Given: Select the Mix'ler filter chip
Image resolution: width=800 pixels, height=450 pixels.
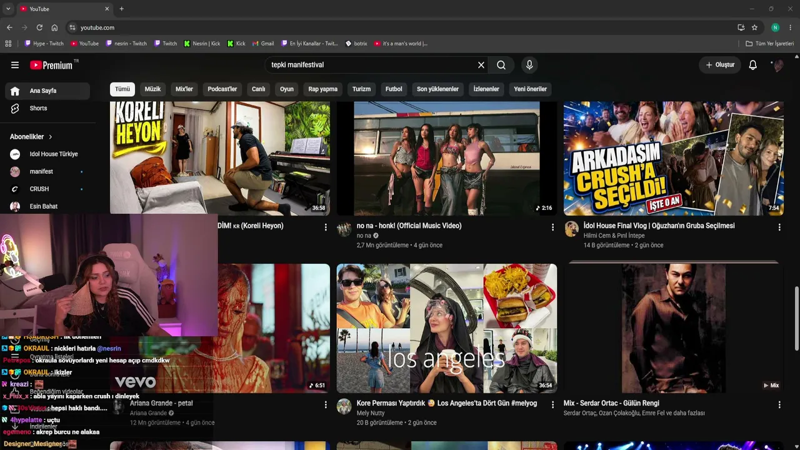Looking at the screenshot, I should click(184, 89).
